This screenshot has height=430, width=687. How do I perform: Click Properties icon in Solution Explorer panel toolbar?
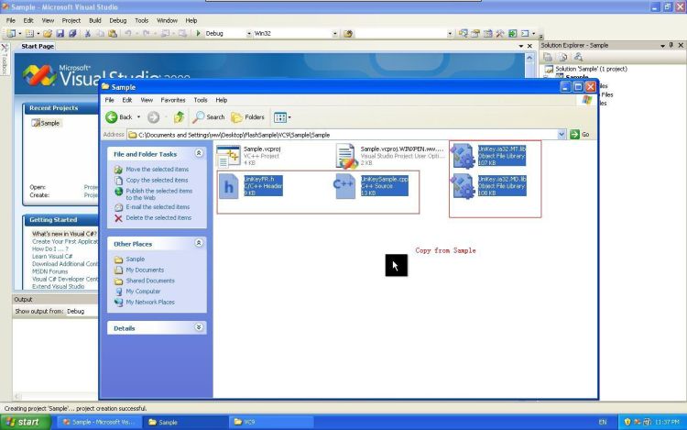click(548, 57)
